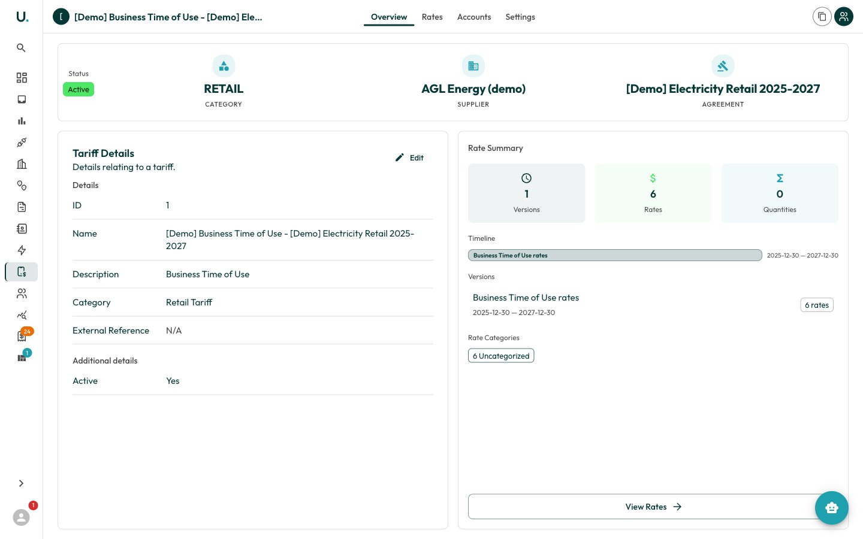This screenshot has width=863, height=539.
Task: Click the green Active status badge
Action: point(79,89)
